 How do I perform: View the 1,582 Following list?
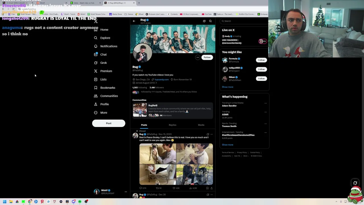(140, 88)
